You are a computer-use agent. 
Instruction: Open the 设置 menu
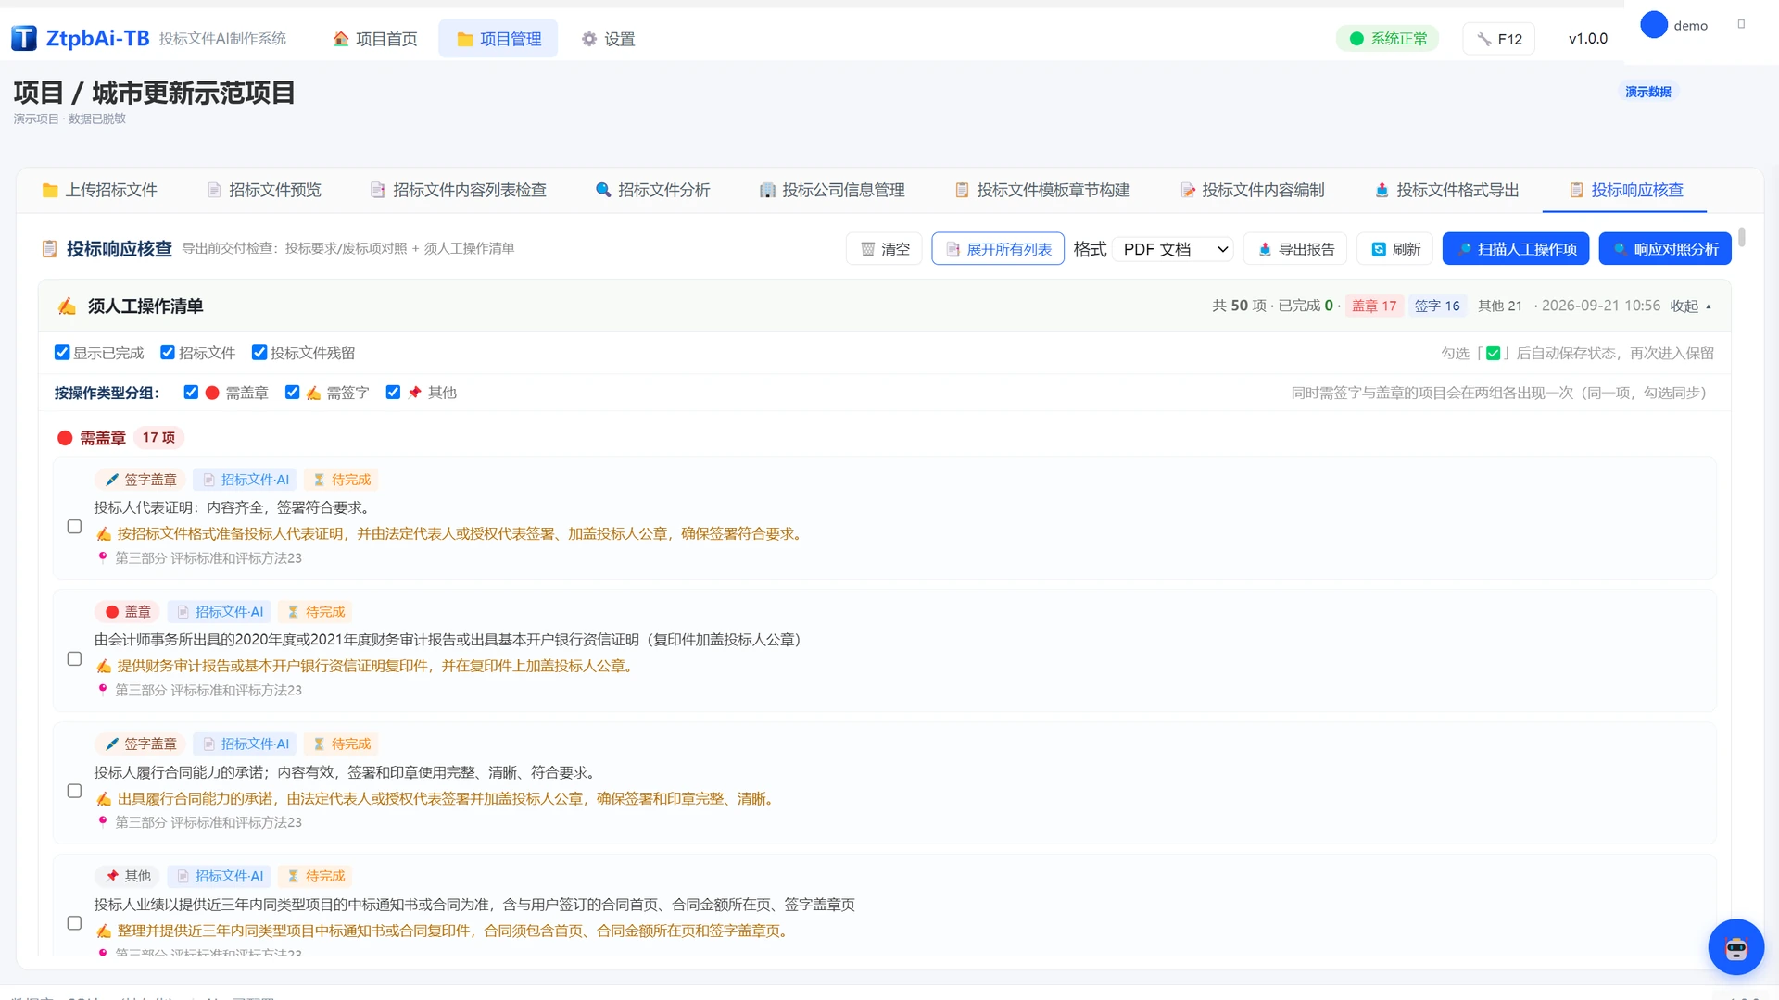click(x=608, y=39)
